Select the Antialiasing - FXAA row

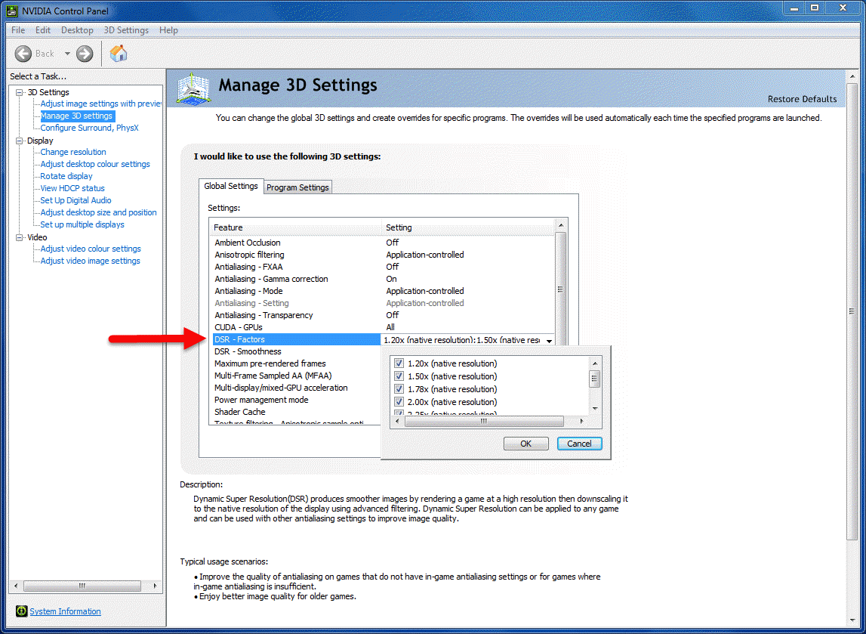pos(382,267)
